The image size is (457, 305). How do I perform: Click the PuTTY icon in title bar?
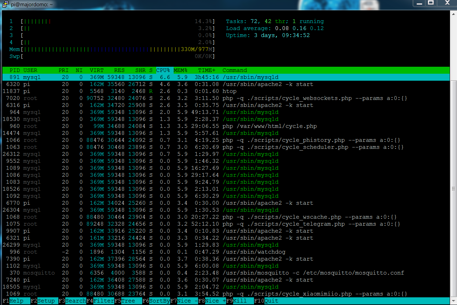pyautogui.click(x=4, y=4)
